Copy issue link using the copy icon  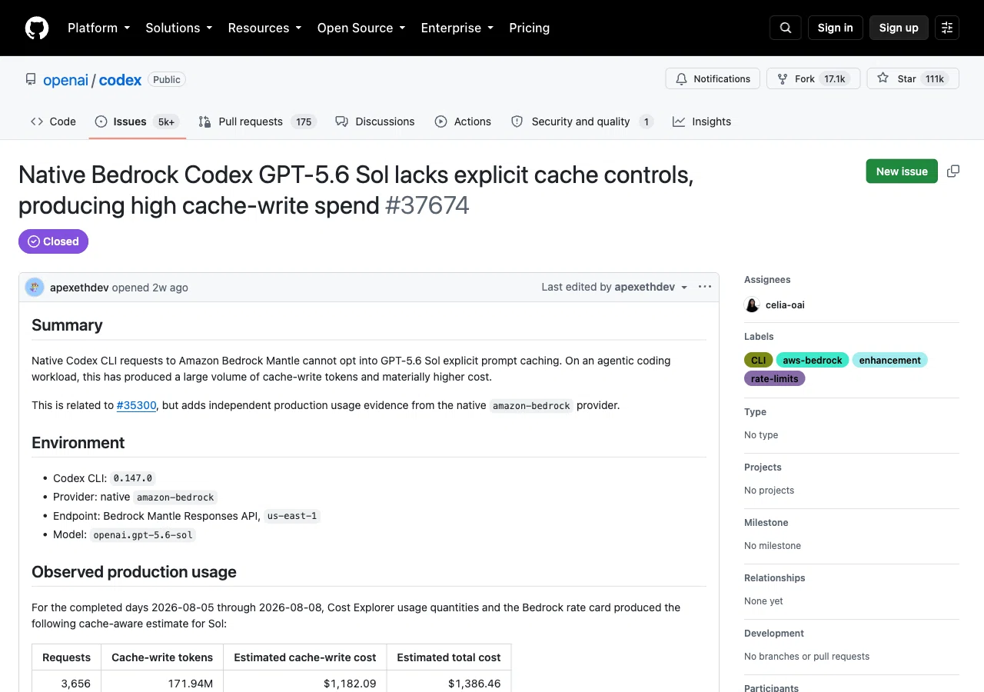953,171
